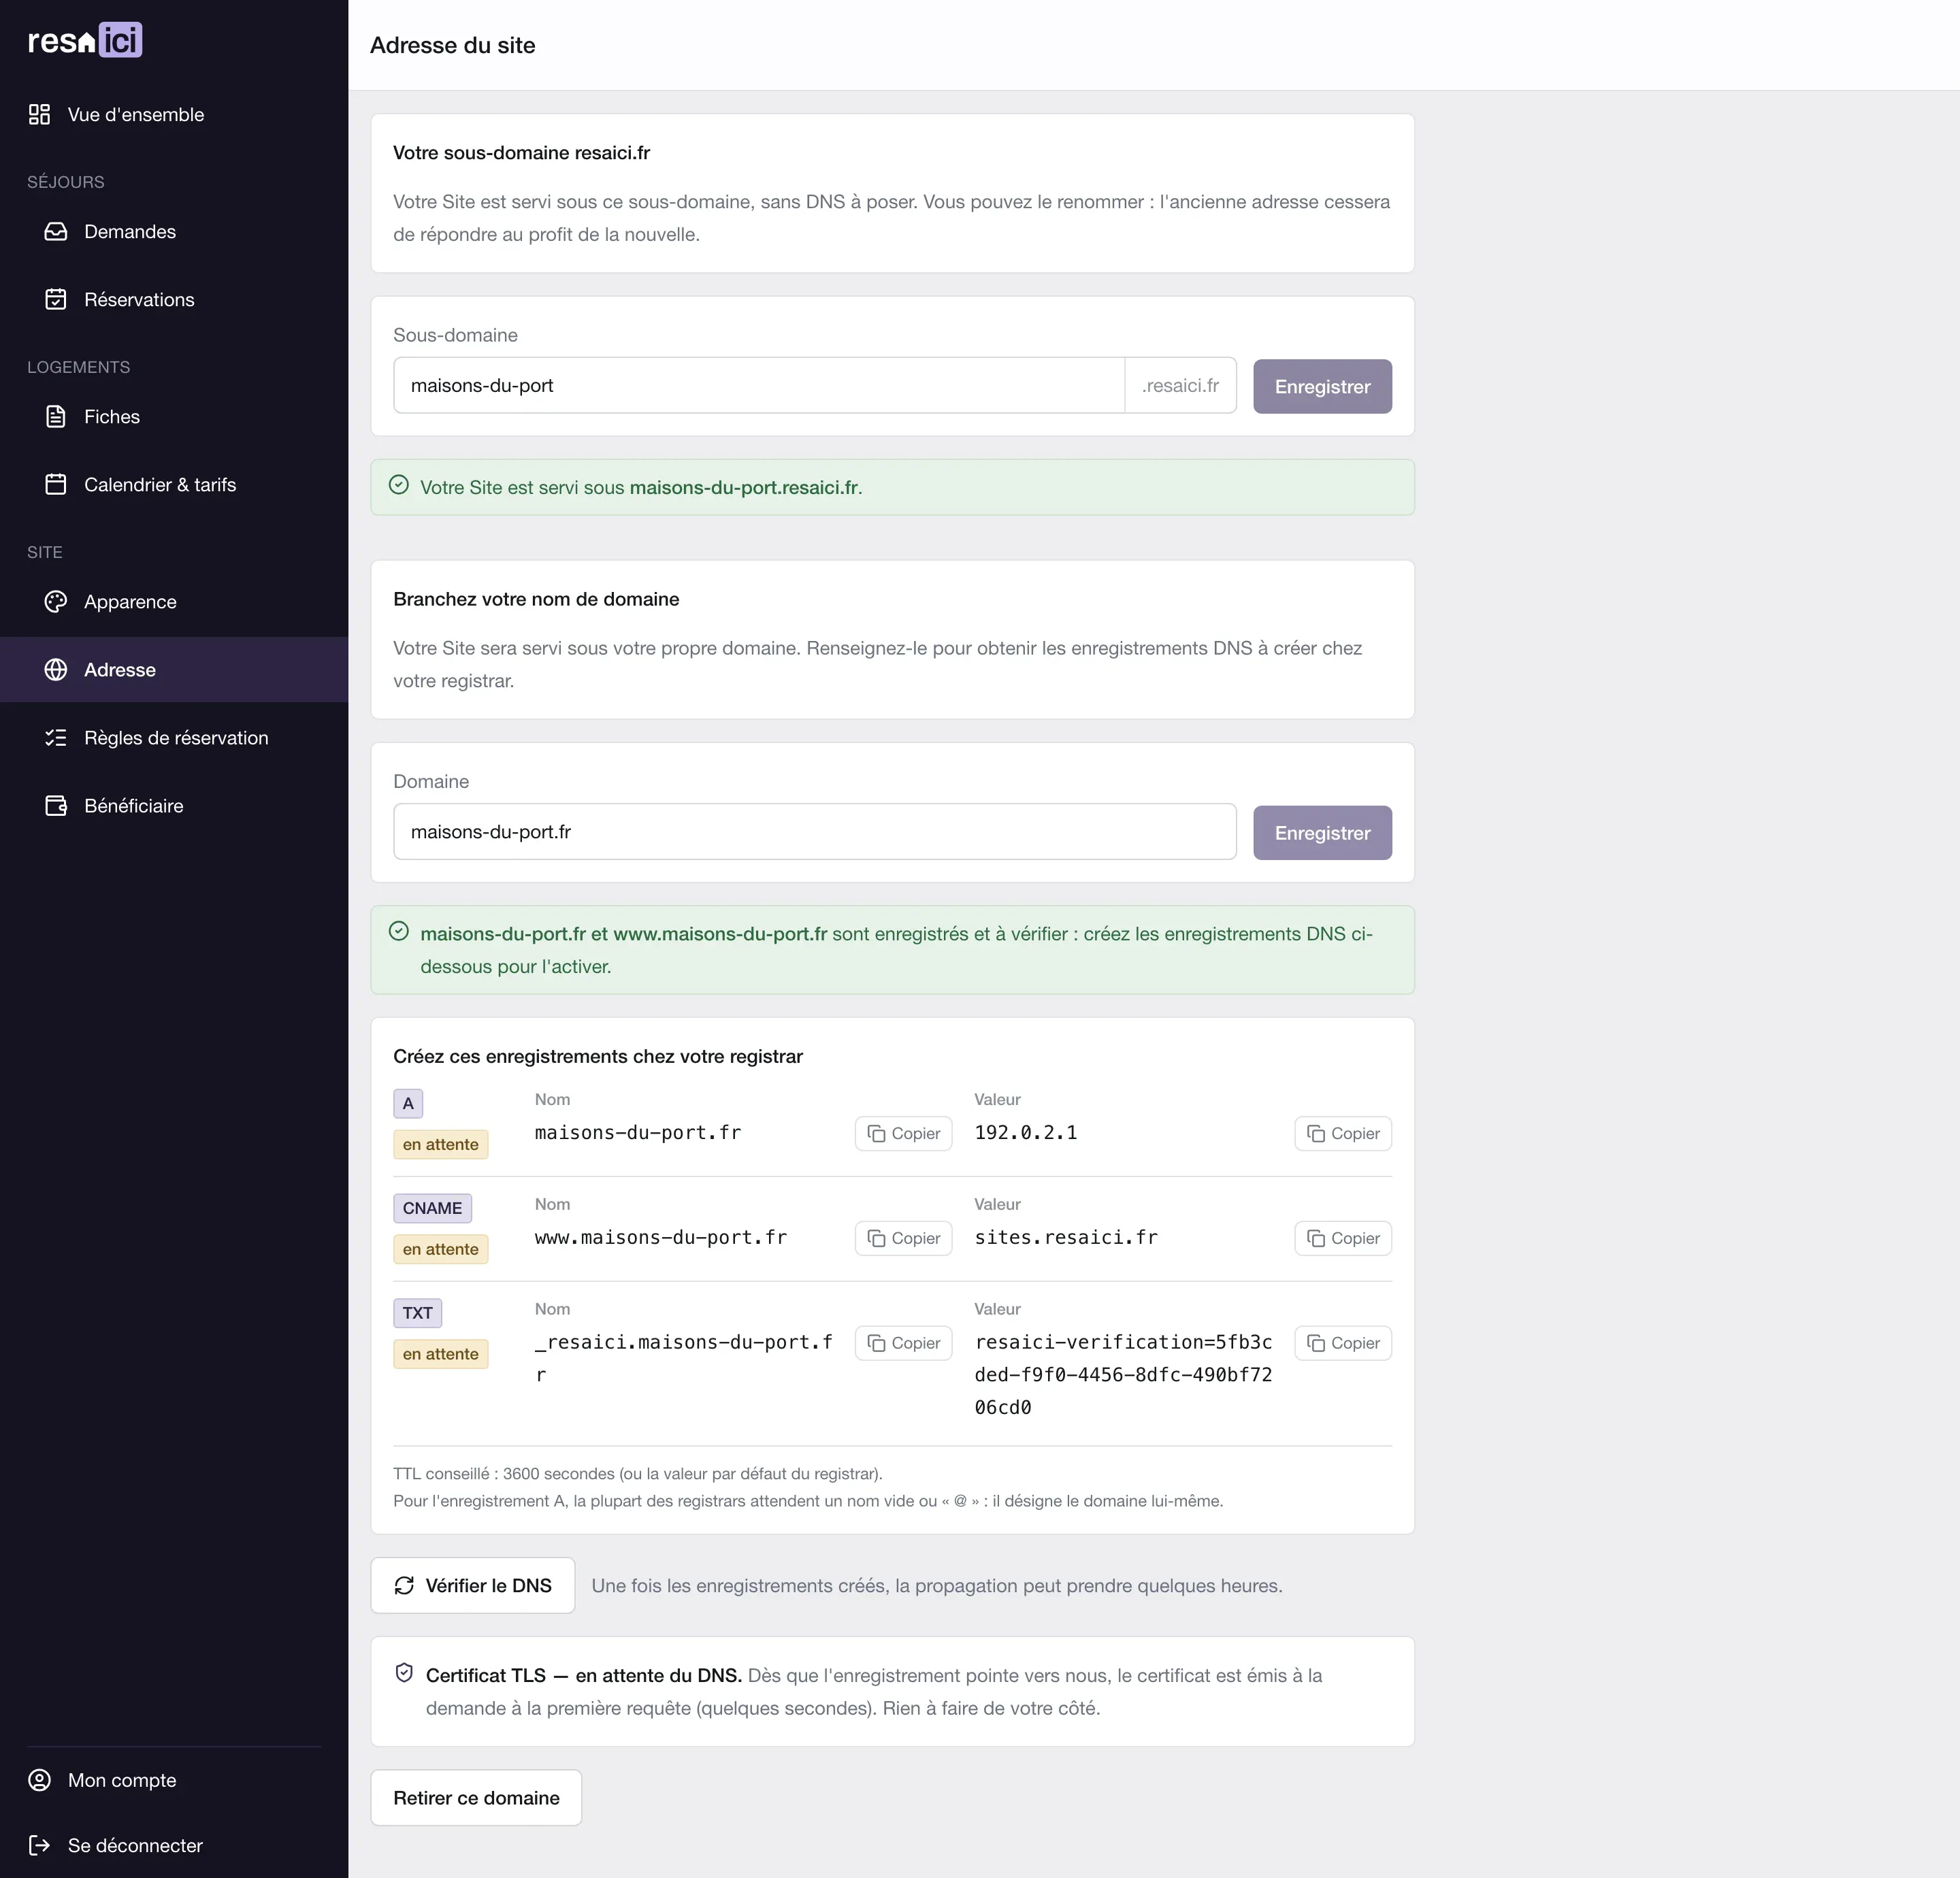Open the Demandes menu entry

pos(174,232)
